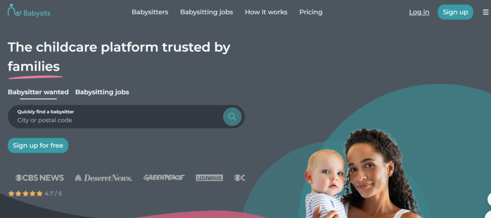Open the How it works page
This screenshot has height=218, width=491.
click(266, 12)
